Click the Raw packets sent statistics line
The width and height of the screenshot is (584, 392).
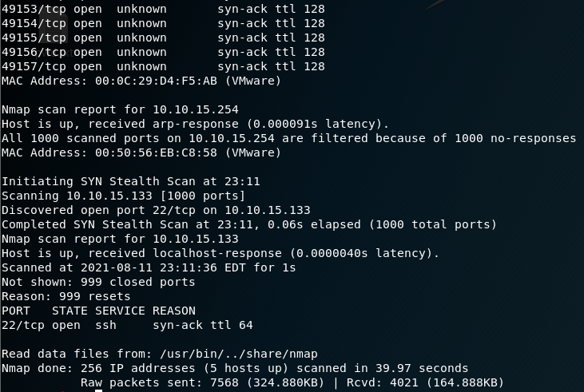click(x=292, y=382)
